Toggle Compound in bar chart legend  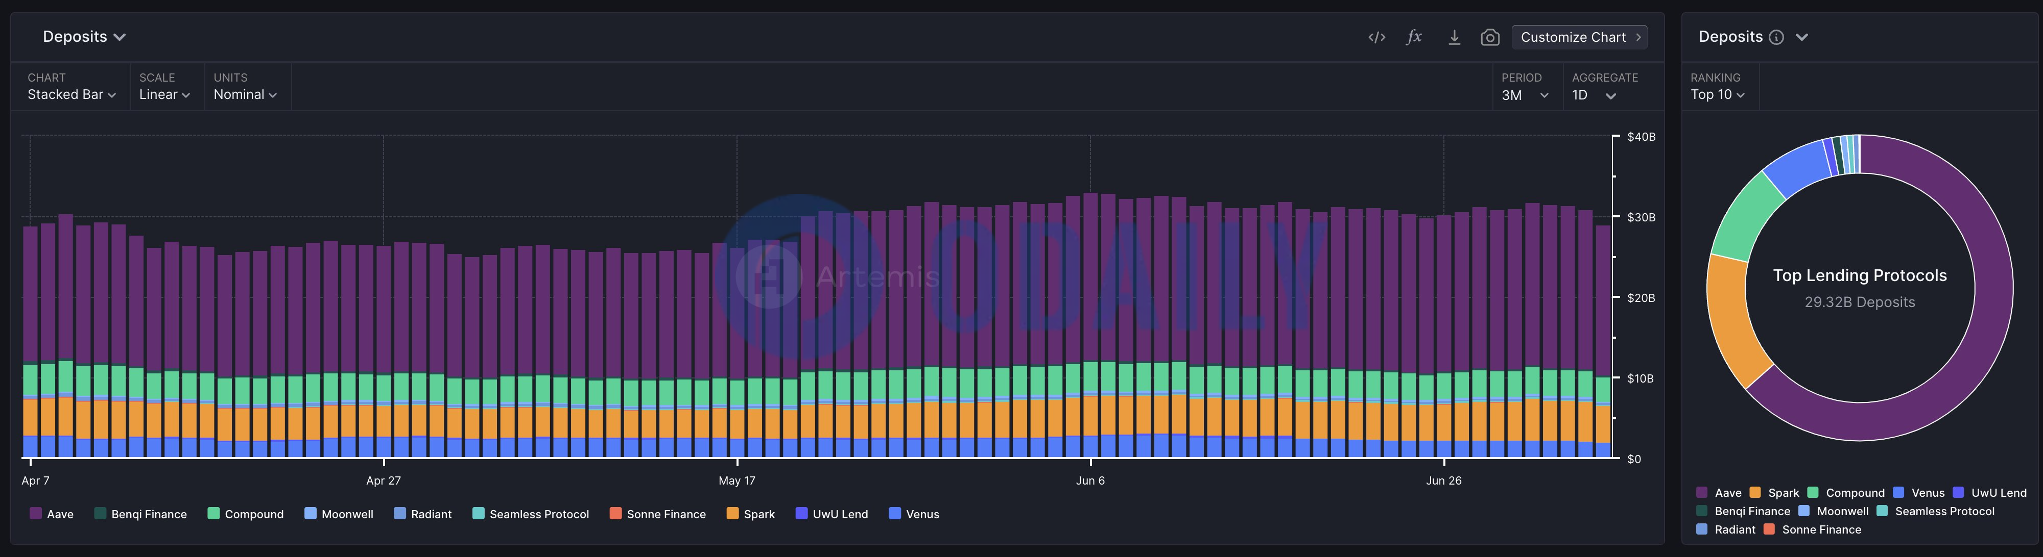click(245, 514)
